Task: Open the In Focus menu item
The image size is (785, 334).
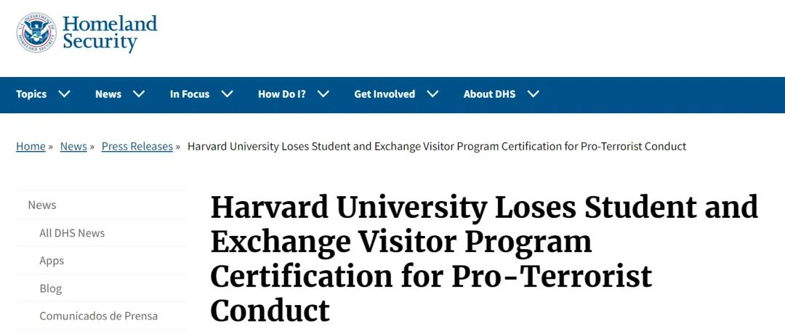Action: 190,94
